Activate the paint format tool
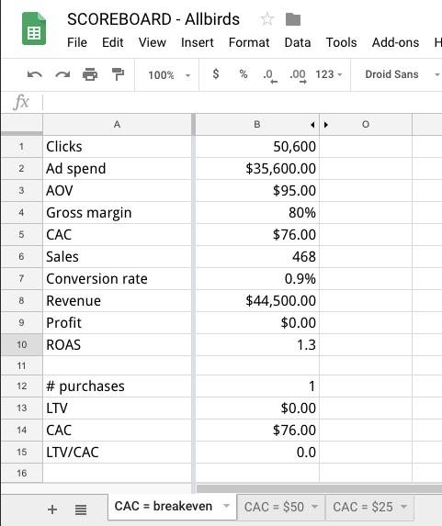This screenshot has height=526, width=442. pyautogui.click(x=118, y=74)
